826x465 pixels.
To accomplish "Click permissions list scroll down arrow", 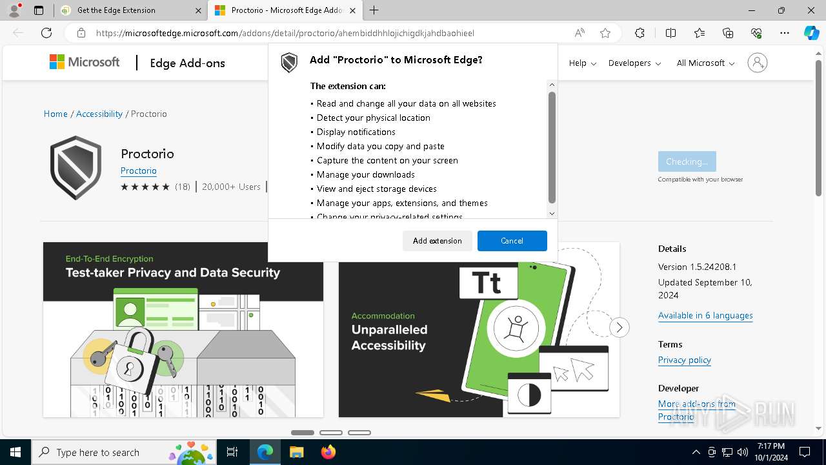I will (x=552, y=213).
